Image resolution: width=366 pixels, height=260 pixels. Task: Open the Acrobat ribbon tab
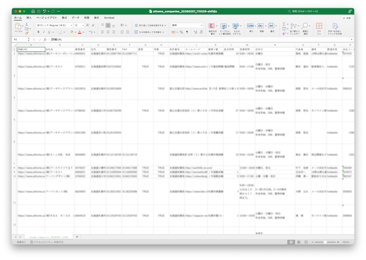click(x=109, y=18)
